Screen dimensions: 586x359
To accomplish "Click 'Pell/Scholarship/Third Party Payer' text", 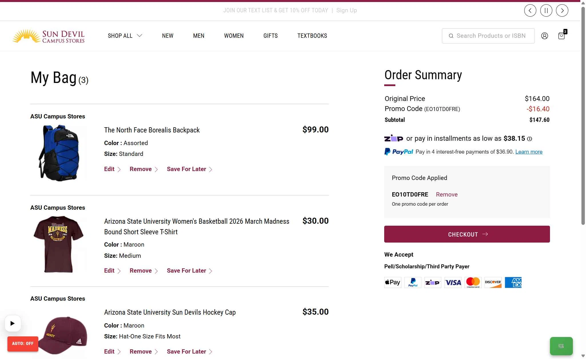I will [x=427, y=267].
